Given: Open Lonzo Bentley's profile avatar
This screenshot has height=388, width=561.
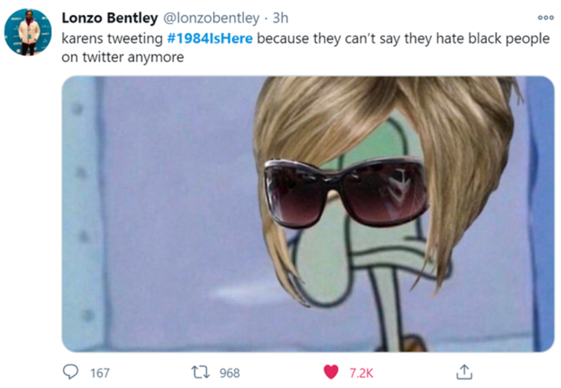Looking at the screenshot, I should [28, 32].
